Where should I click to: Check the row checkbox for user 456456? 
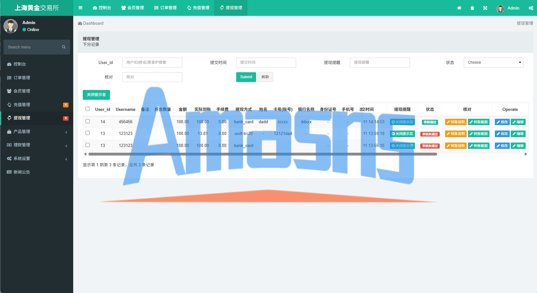[x=88, y=121]
